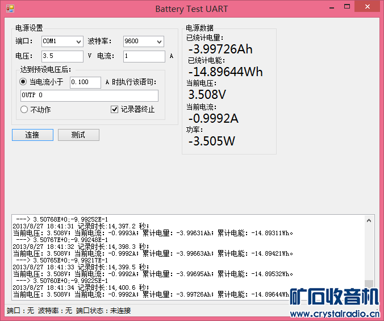Click status bar text 波特率：无
The width and height of the screenshot is (384, 321).
(x=55, y=311)
